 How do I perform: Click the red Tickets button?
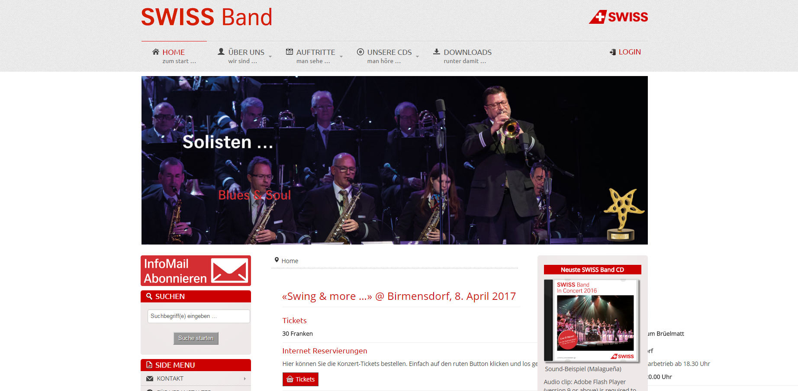point(300,379)
